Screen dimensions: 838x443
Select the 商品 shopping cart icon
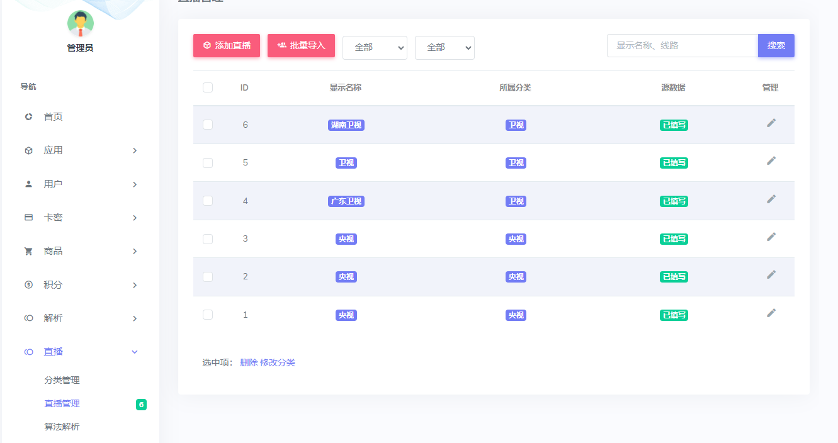(28, 250)
